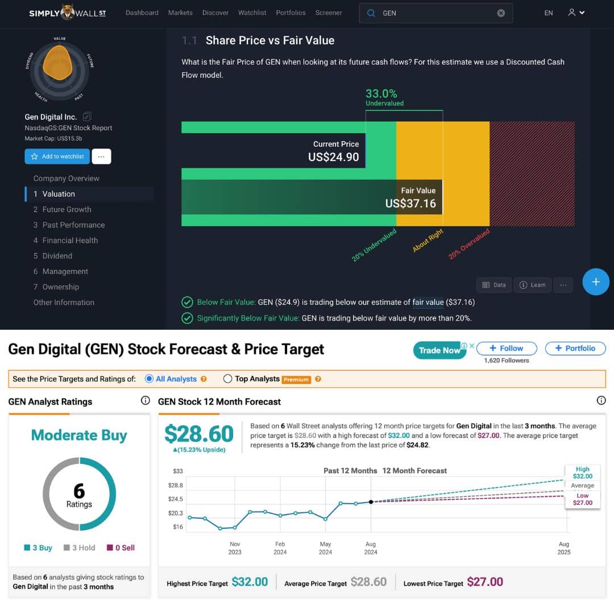Jump to Company Overview section
Image resolution: width=614 pixels, height=614 pixels.
66,179
